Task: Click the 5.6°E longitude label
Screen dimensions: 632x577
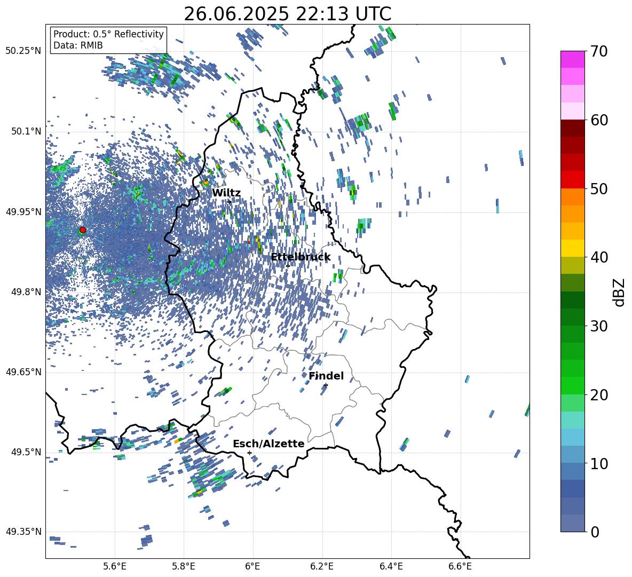Action: point(115,566)
